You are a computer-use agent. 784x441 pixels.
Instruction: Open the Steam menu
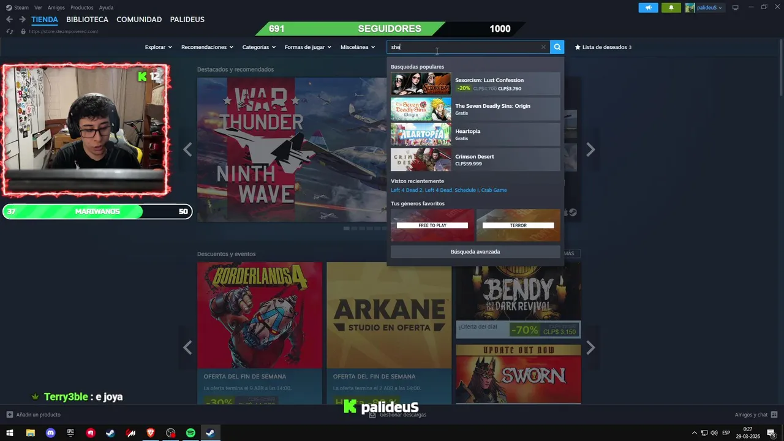point(21,7)
